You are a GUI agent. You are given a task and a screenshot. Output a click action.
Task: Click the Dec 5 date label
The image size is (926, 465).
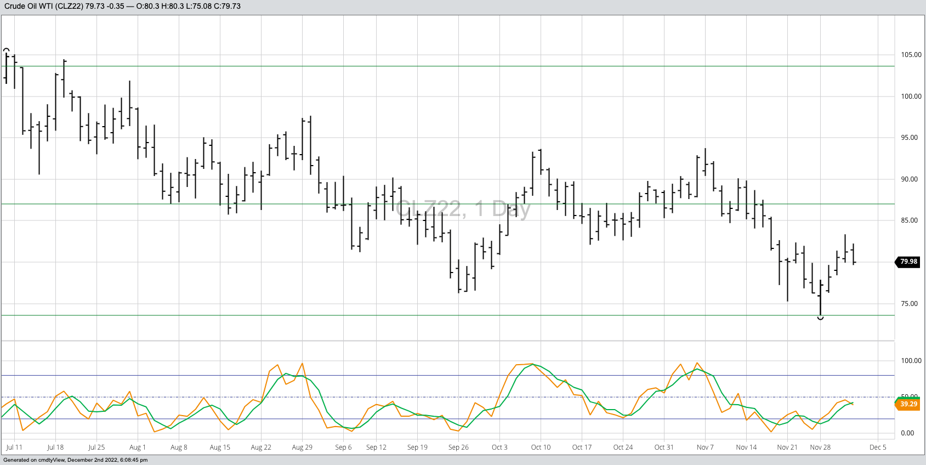(x=878, y=447)
